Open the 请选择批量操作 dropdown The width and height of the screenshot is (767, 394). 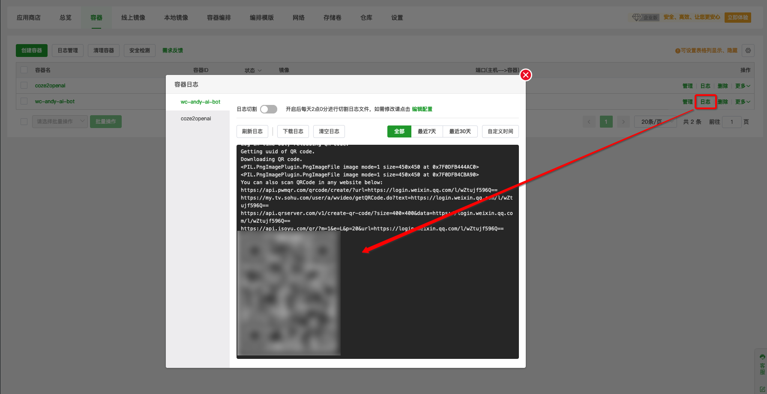pyautogui.click(x=60, y=122)
